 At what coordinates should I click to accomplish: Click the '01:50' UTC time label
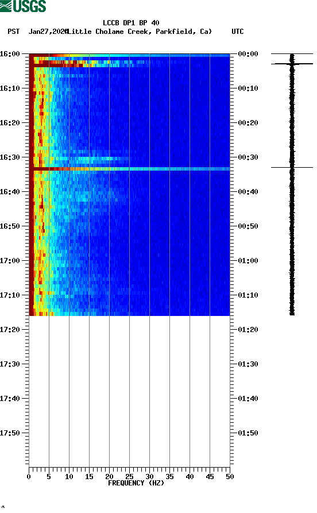coord(248,433)
